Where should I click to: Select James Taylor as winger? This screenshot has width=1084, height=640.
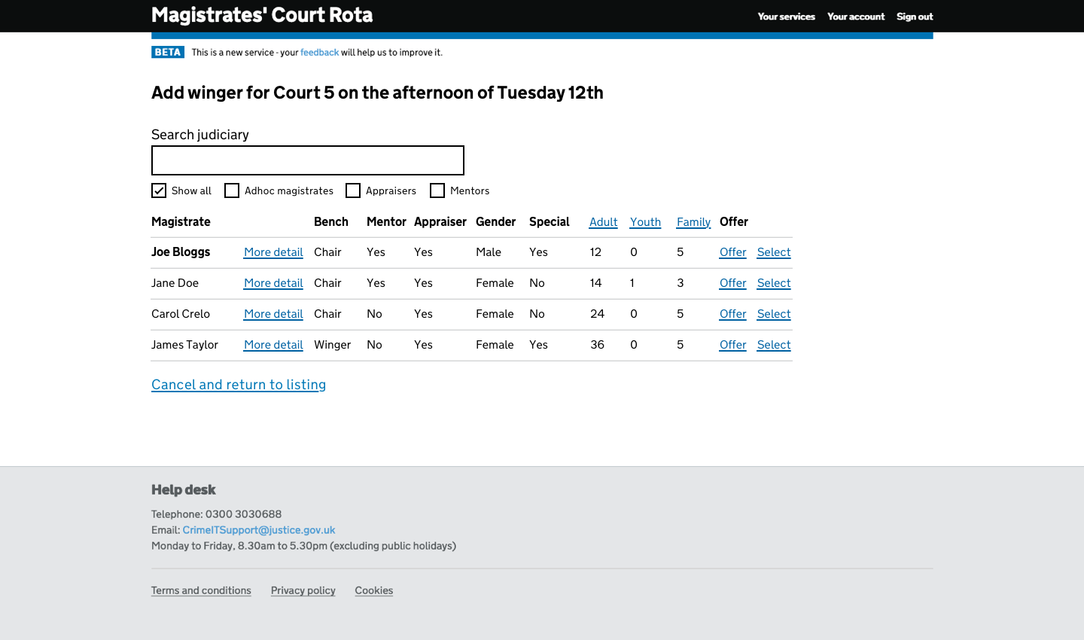pos(774,345)
